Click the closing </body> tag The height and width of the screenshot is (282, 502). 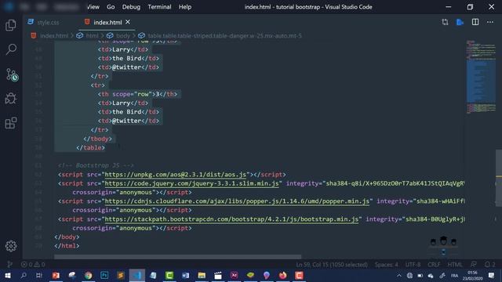pyautogui.click(x=67, y=237)
